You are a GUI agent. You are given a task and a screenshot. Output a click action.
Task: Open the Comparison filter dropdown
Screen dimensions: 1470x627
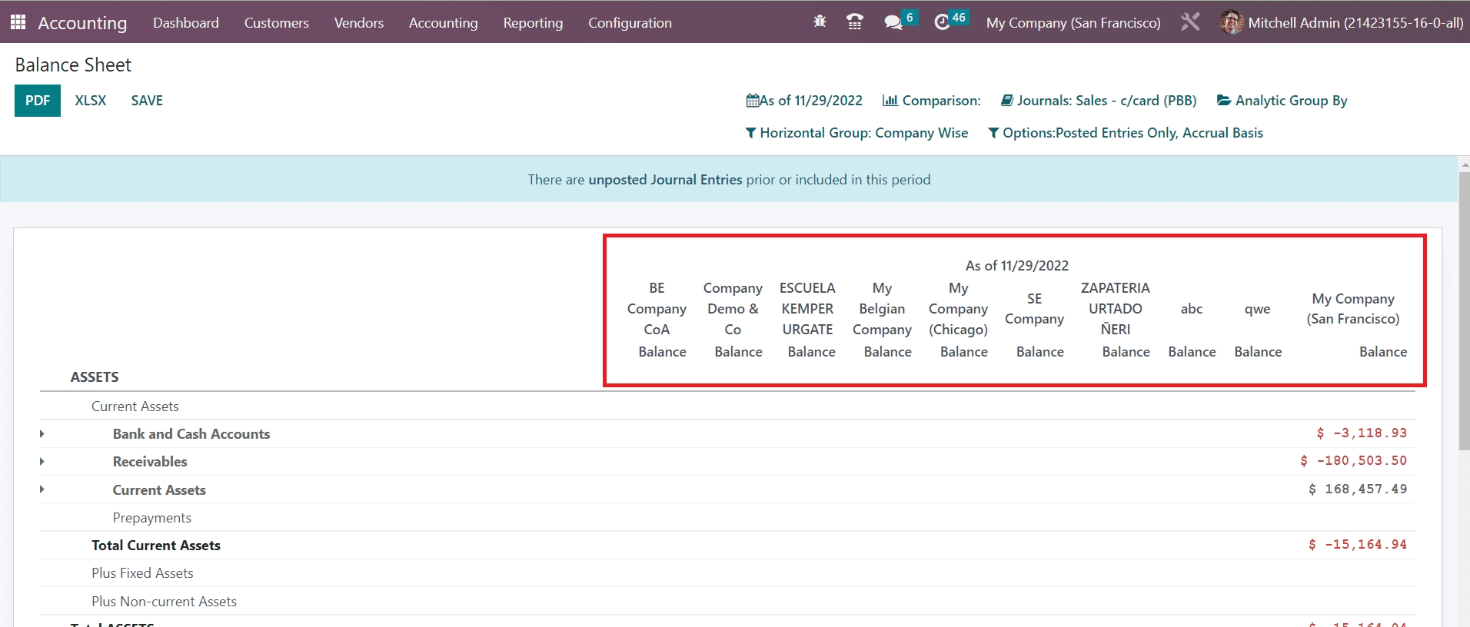[932, 101]
